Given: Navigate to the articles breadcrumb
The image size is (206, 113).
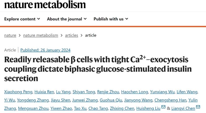Looking at the screenshot, I should pyautogui.click(x=71, y=35).
